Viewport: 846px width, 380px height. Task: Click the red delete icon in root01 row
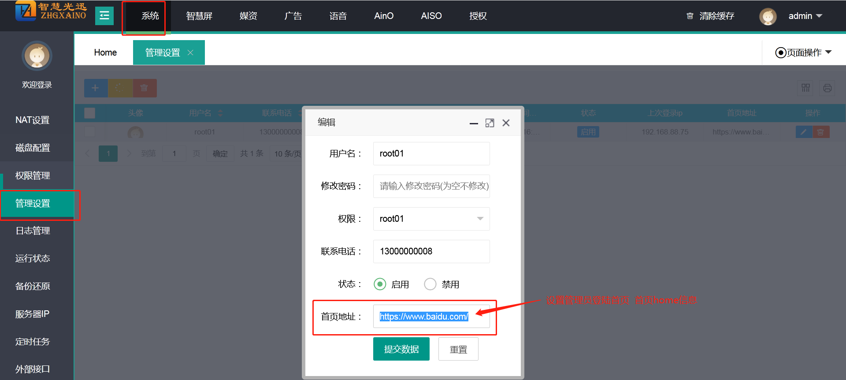click(x=820, y=132)
